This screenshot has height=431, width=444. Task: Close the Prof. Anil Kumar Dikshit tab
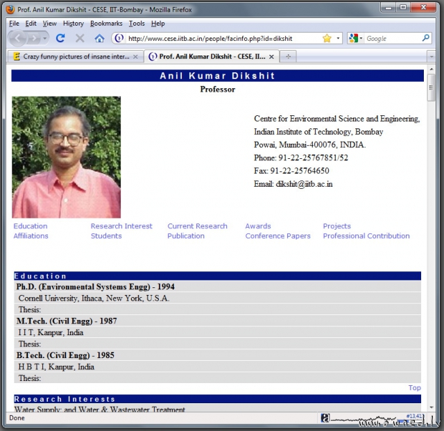271,57
